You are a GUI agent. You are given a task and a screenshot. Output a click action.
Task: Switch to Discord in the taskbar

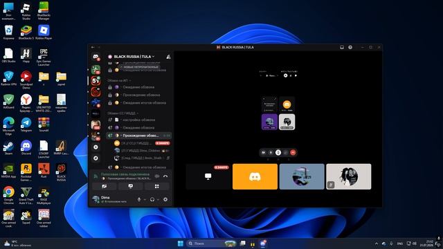click(x=263, y=243)
